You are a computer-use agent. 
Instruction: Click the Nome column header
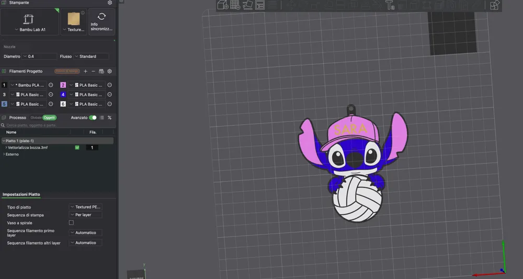click(x=12, y=132)
